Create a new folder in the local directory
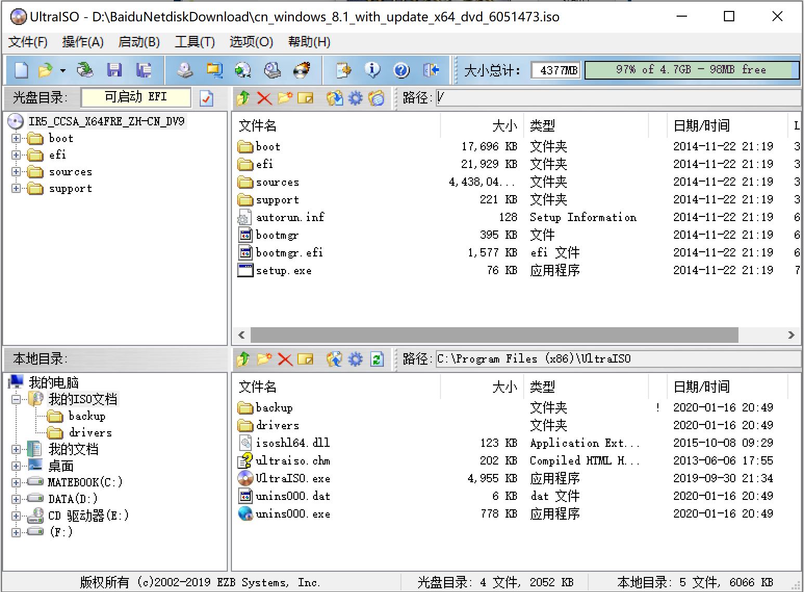 coord(264,359)
